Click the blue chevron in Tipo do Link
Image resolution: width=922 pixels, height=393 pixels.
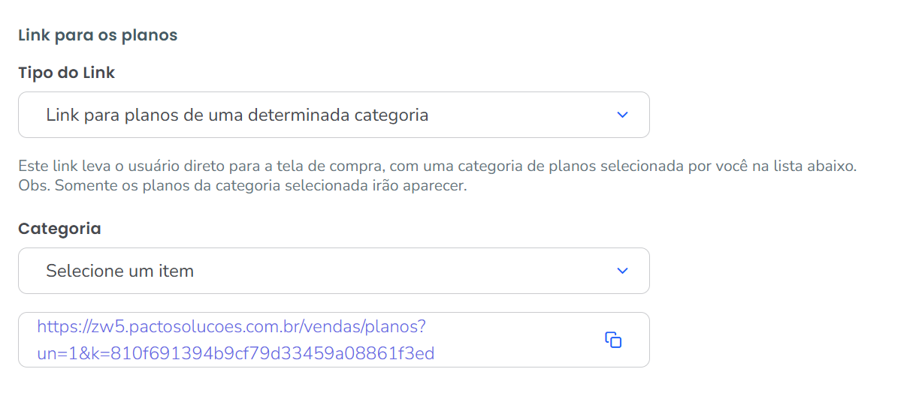click(x=621, y=115)
